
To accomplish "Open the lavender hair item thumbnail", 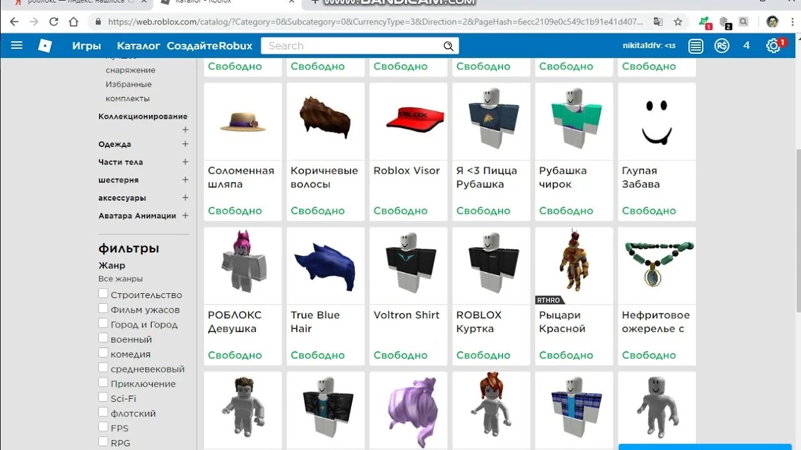I will coord(408,410).
